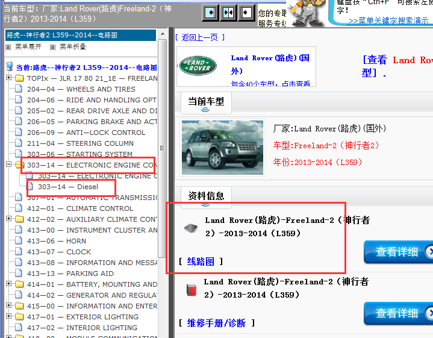Open the 维修手册/诊断 link
Viewport: 433px width, 338px height.
point(216,323)
